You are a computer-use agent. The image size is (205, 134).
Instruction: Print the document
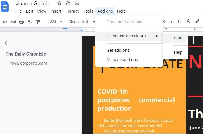pyautogui.click(x=21, y=22)
